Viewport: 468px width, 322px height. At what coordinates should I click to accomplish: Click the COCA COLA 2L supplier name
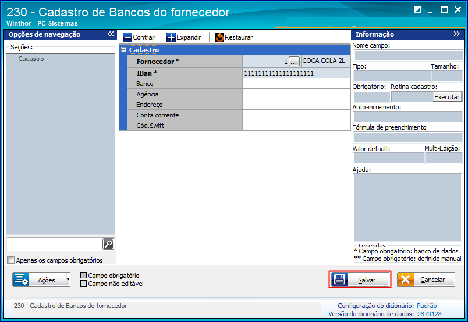[x=324, y=60]
